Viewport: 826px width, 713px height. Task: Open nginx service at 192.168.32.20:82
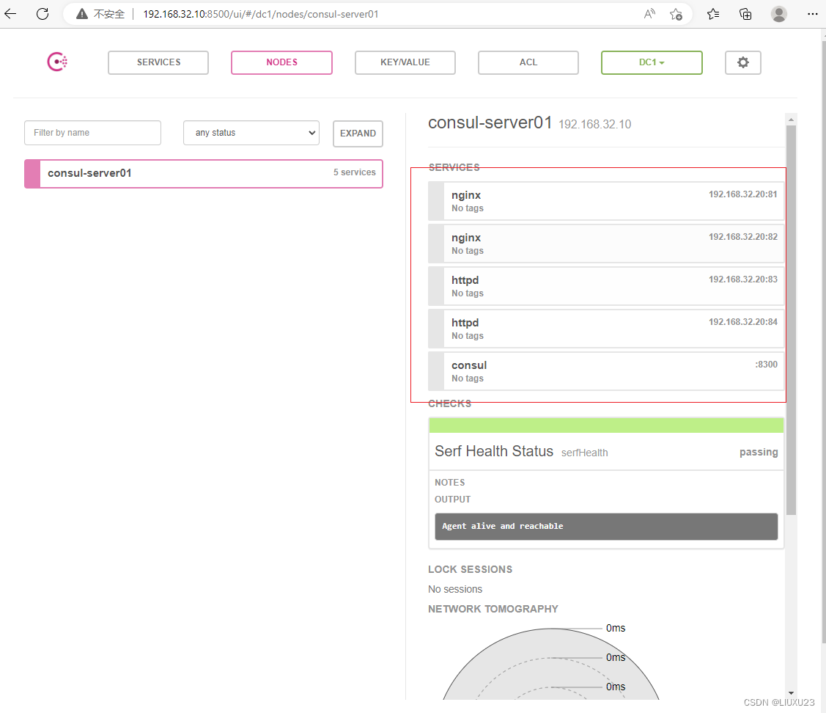pyautogui.click(x=606, y=244)
